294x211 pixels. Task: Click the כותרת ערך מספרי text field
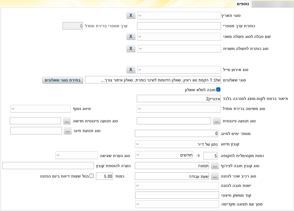click(x=179, y=26)
